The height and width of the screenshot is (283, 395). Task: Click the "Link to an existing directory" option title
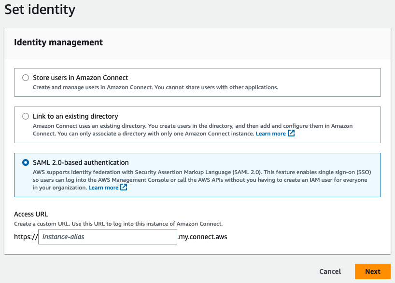(x=75, y=116)
